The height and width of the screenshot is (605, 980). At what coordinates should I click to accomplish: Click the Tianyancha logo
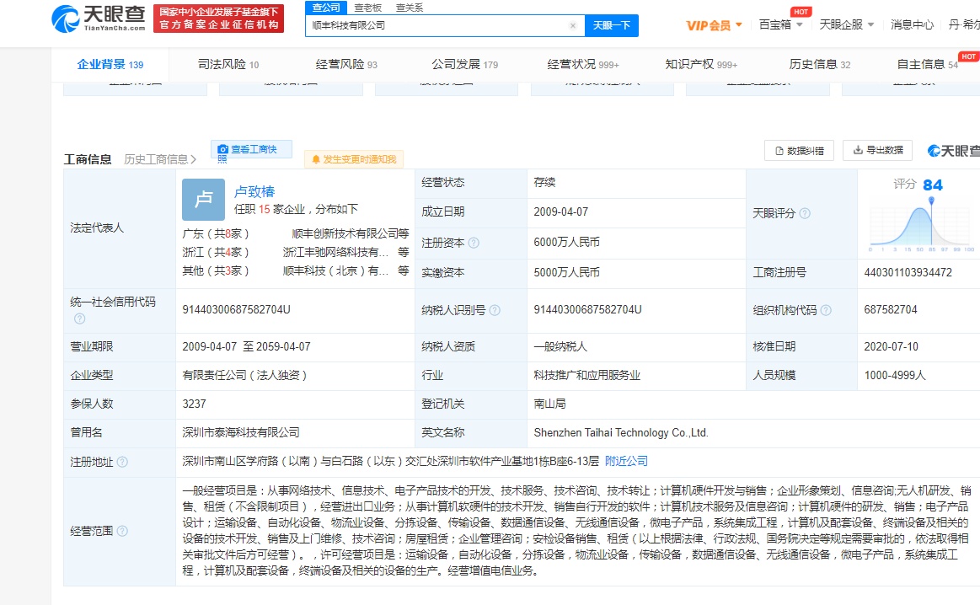(x=99, y=19)
